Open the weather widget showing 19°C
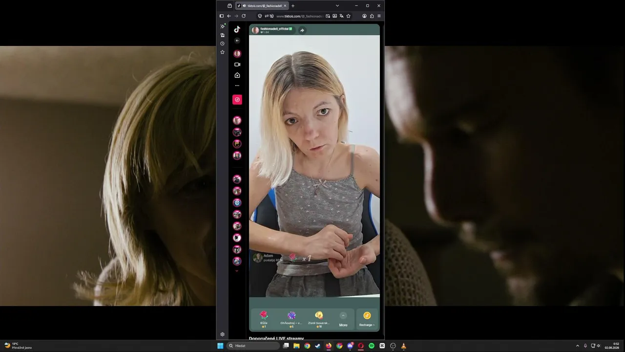 18,346
